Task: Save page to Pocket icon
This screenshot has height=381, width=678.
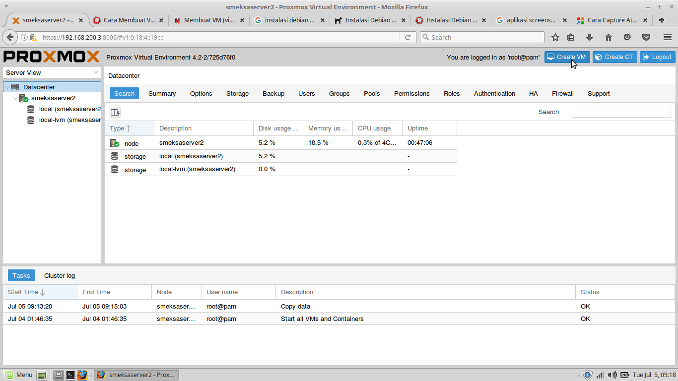Action: point(646,37)
